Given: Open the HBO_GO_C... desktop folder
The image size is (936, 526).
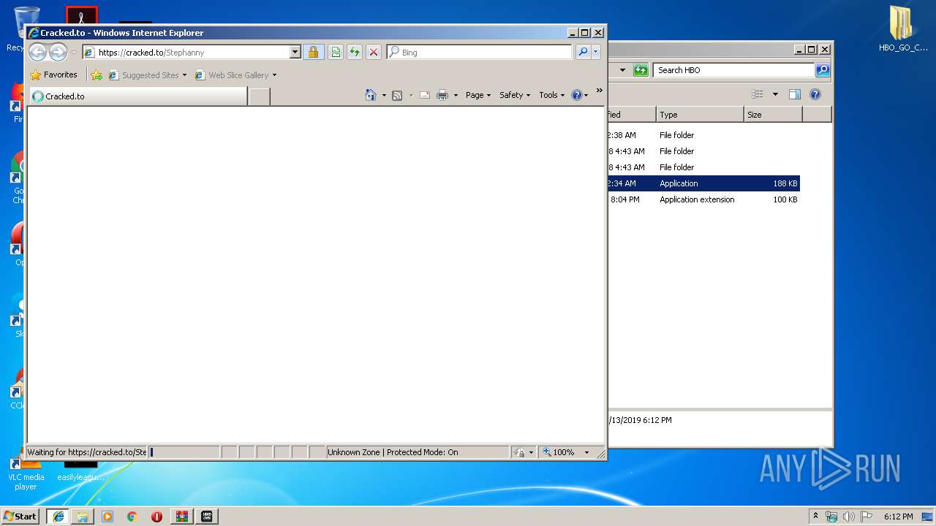Looking at the screenshot, I should (903, 29).
